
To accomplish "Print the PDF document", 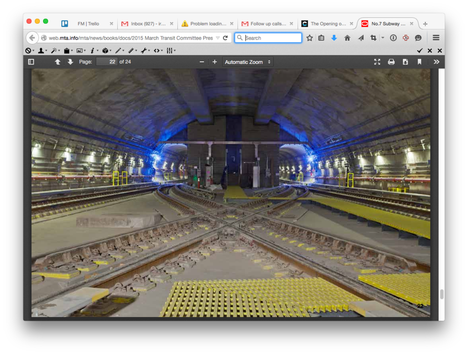I will coord(391,61).
